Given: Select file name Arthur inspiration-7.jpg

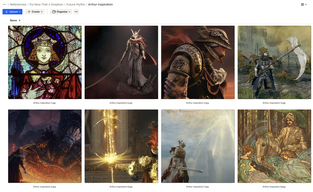Looking at the screenshot, I should tap(197, 187).
